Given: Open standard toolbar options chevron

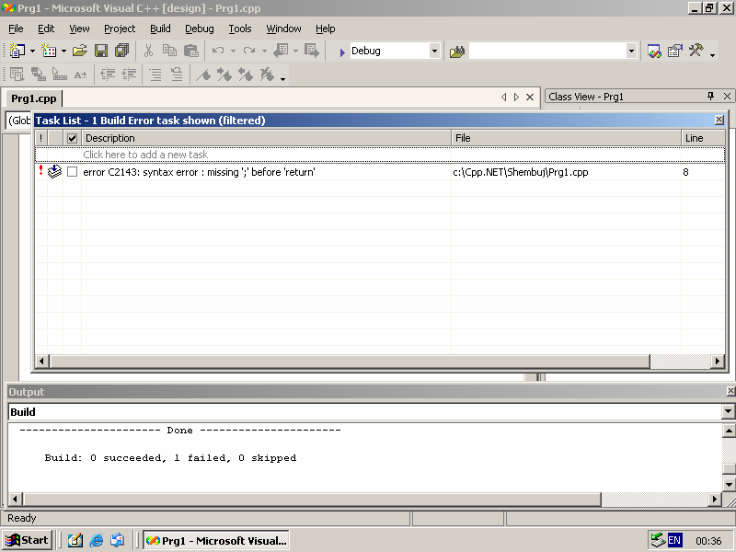Looking at the screenshot, I should [x=712, y=54].
